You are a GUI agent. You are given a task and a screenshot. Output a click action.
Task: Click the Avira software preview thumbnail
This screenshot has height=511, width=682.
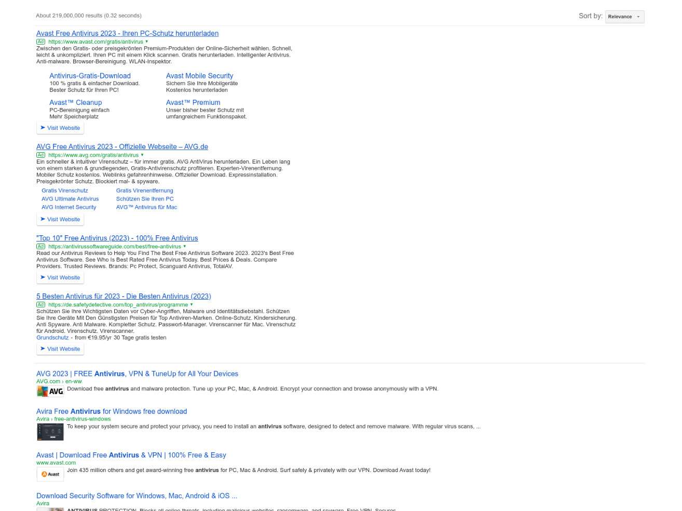[x=50, y=431]
